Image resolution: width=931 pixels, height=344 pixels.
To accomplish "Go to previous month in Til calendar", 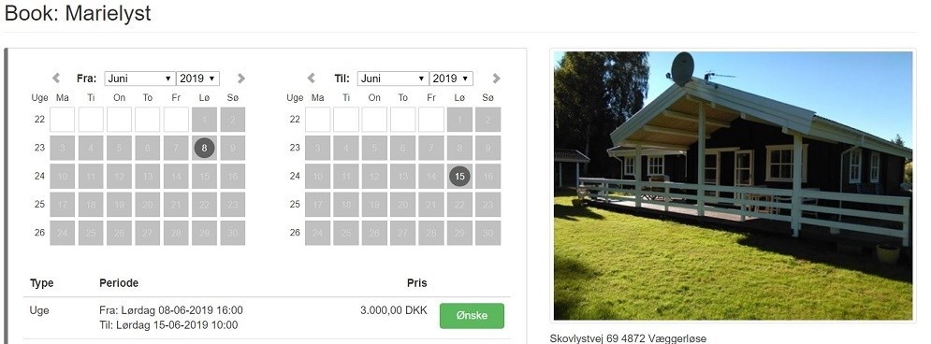I will tap(312, 79).
